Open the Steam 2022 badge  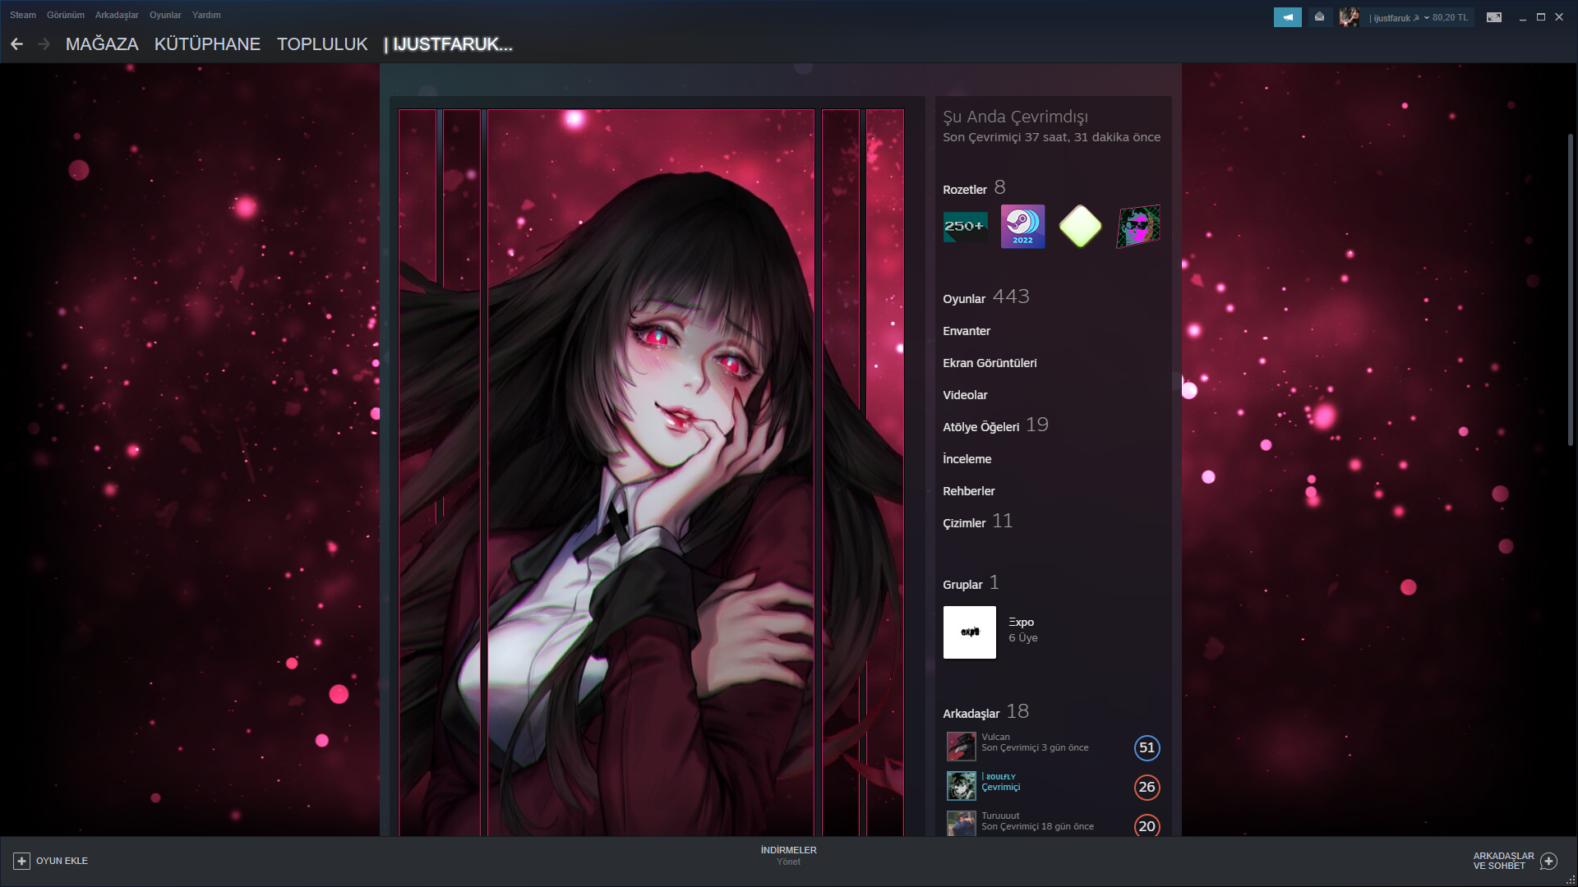click(x=1022, y=227)
